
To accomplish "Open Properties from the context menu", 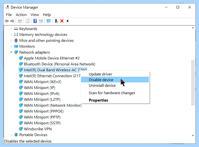I will point(115,100).
